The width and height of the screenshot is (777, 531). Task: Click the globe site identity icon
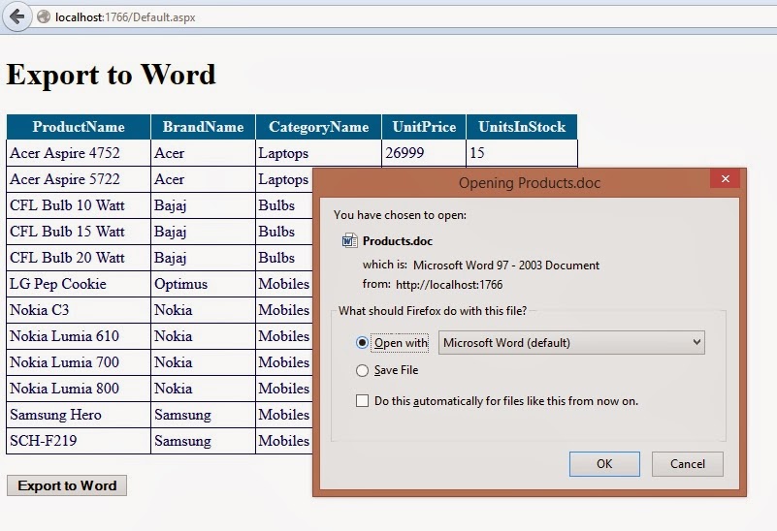44,16
